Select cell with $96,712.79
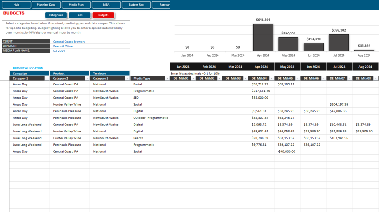This screenshot has width=379, height=212. tap(261, 84)
